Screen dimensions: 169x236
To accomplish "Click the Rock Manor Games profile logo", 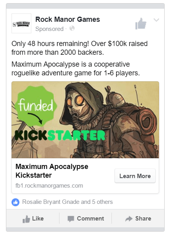I will click(21, 23).
